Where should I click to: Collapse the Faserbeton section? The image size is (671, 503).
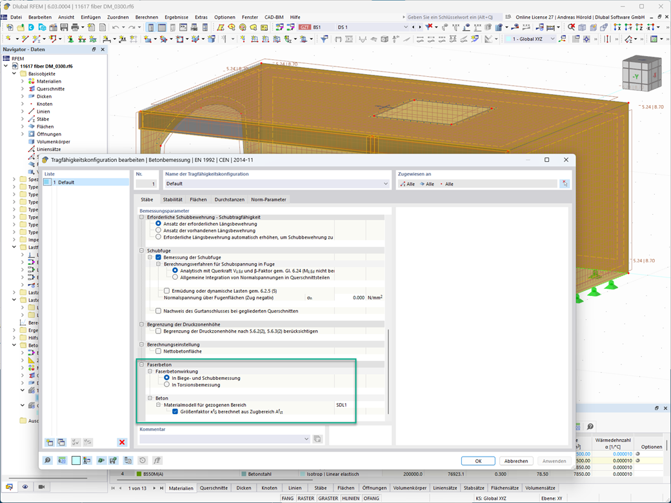(x=142, y=365)
